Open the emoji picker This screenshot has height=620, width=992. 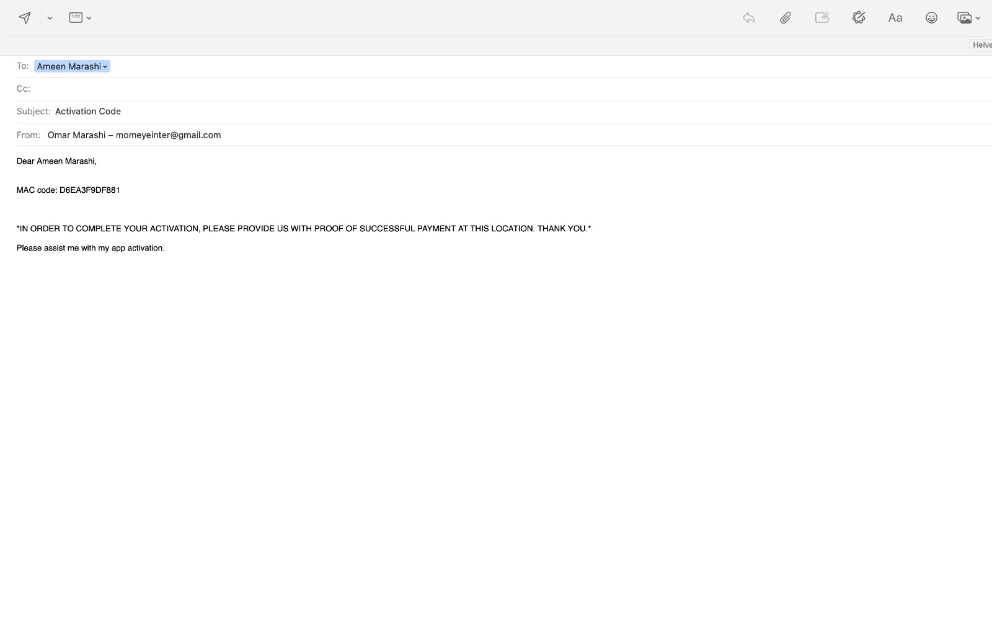tap(931, 17)
